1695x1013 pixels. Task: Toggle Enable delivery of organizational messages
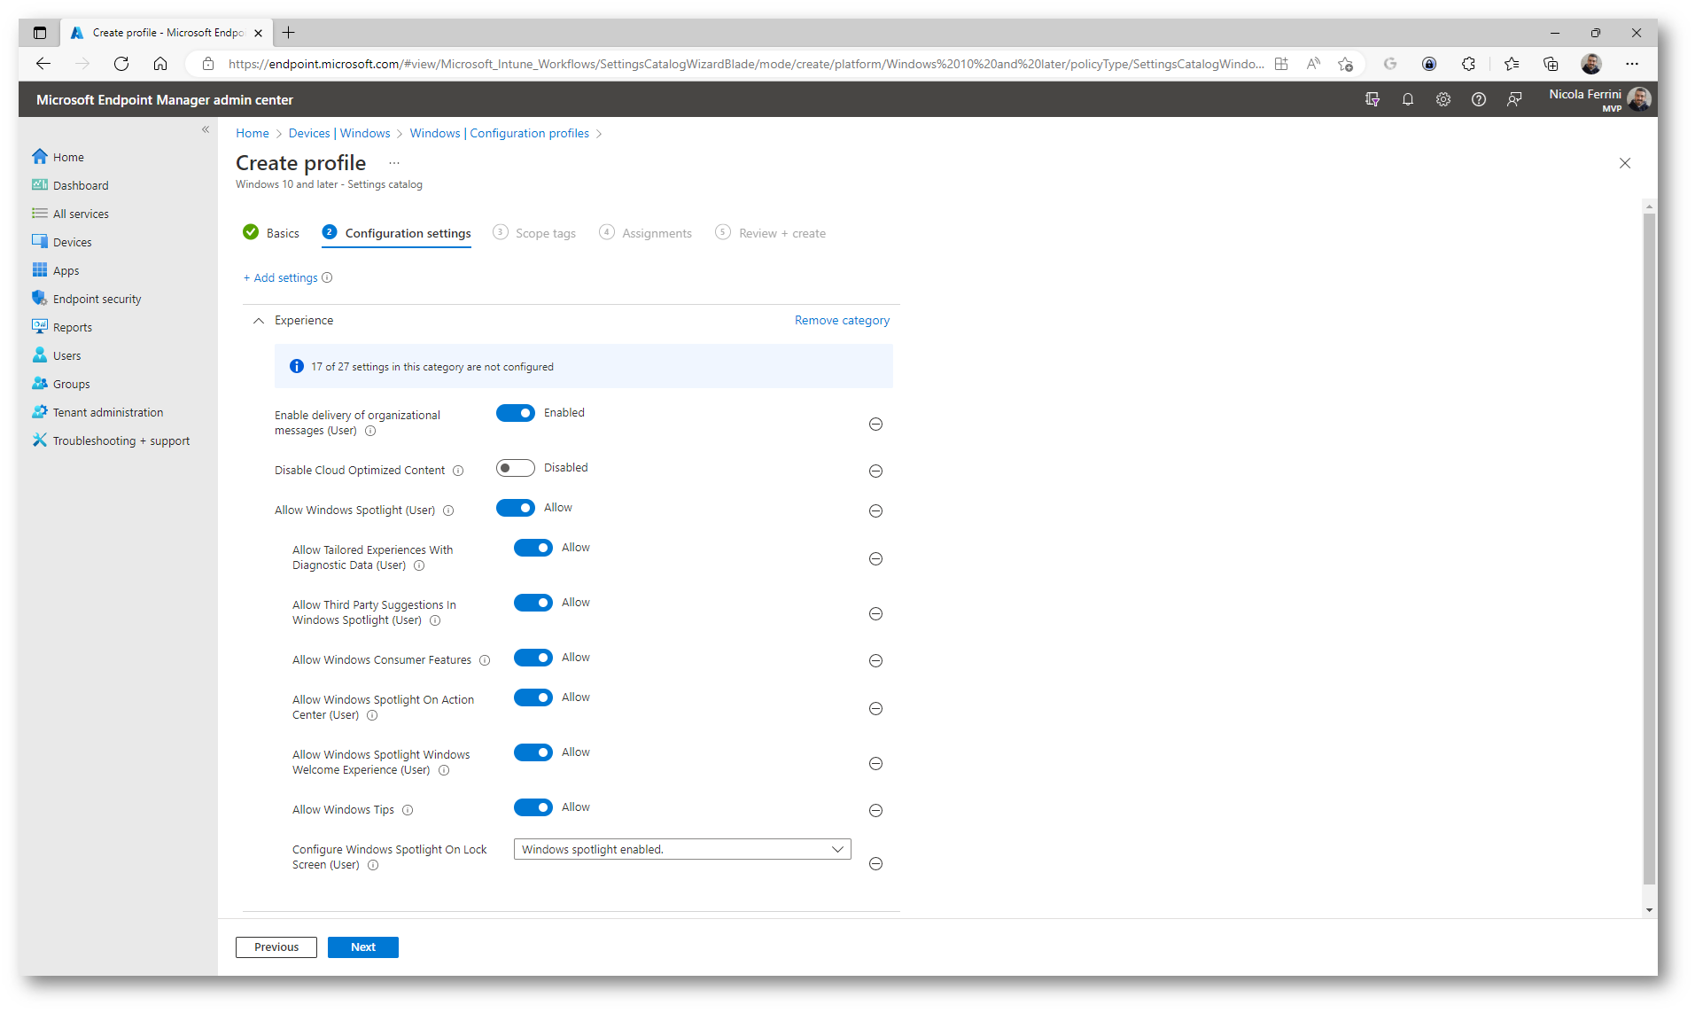516,413
